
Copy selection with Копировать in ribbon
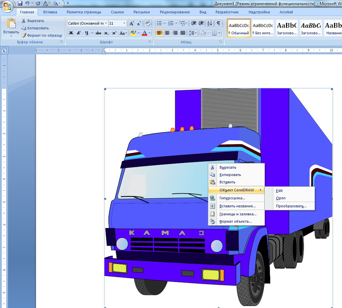(x=35, y=28)
